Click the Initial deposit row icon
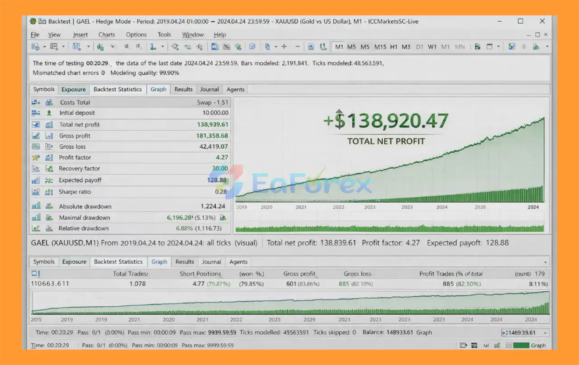This screenshot has width=579, height=365. (x=49, y=113)
